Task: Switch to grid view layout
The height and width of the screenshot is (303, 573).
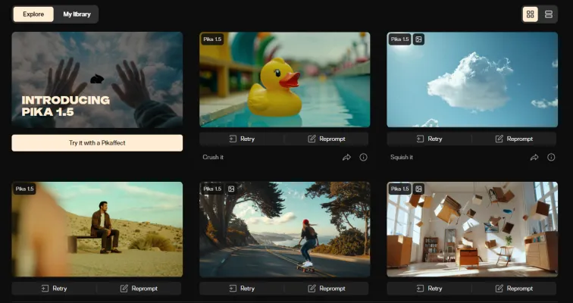Action: [531, 14]
